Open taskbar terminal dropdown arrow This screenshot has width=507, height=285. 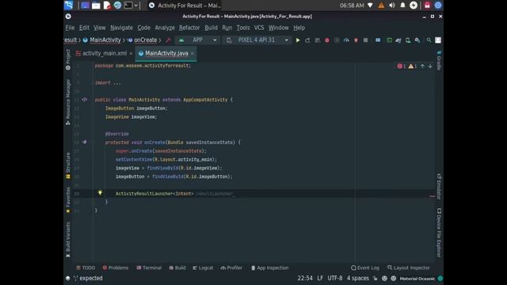click(x=135, y=6)
